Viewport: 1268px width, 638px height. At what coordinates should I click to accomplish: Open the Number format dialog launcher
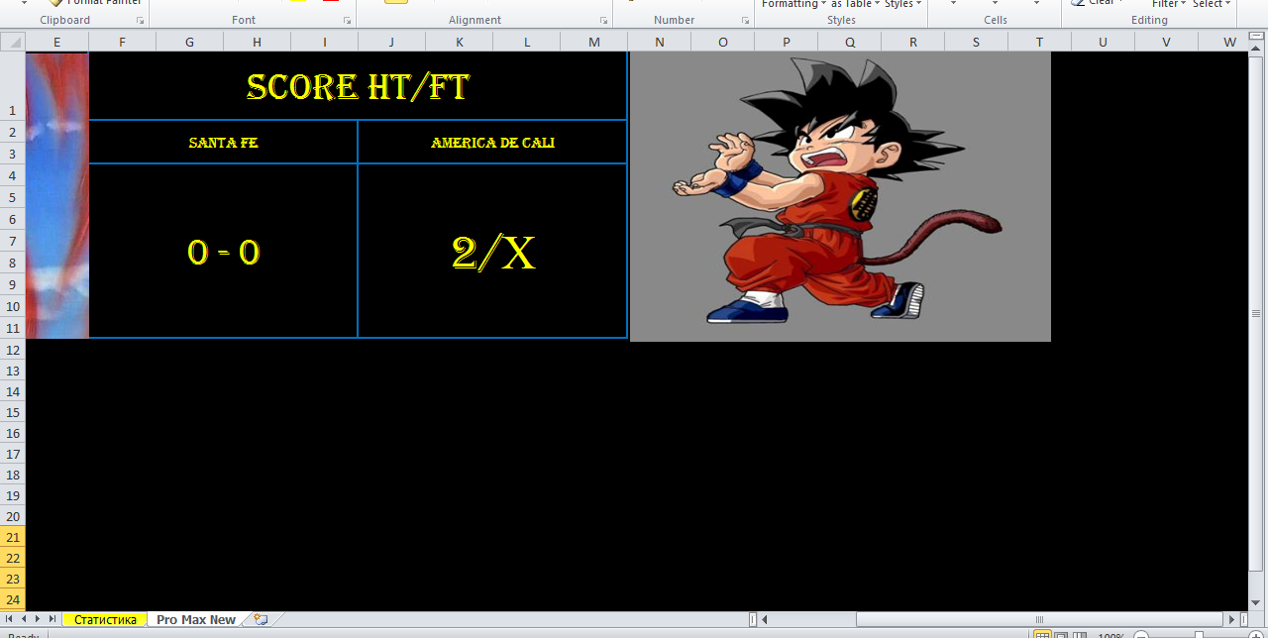[744, 20]
